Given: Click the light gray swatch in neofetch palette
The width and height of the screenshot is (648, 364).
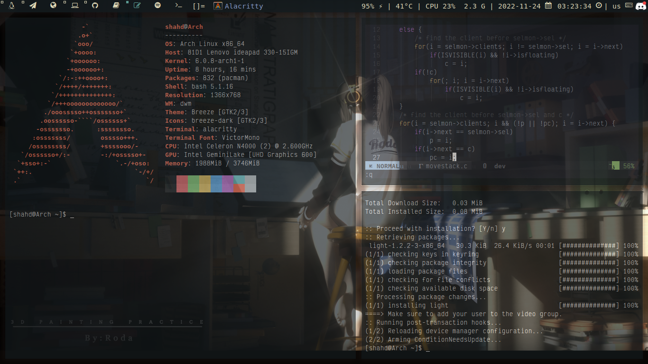Looking at the screenshot, I should pyautogui.click(x=250, y=184).
